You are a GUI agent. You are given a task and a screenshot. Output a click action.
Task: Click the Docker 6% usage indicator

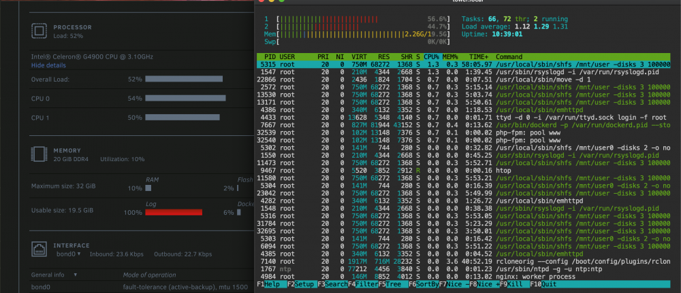(238, 212)
